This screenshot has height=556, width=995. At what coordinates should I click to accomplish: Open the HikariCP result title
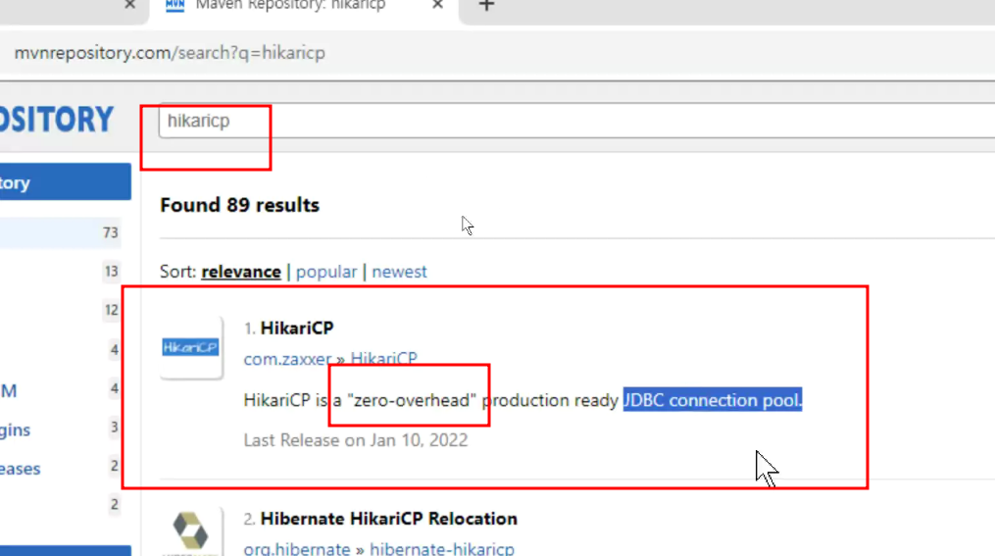tap(297, 329)
